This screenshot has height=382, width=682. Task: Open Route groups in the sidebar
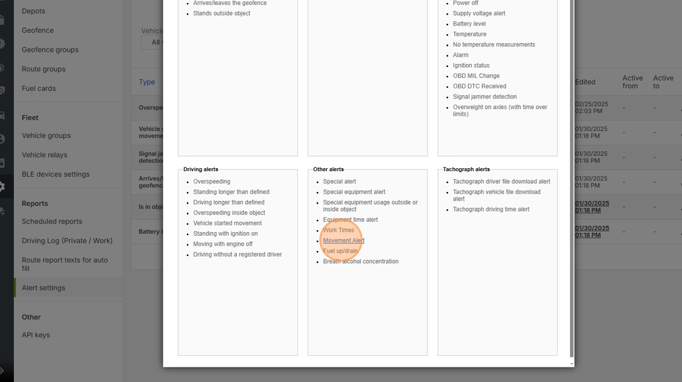coord(43,69)
